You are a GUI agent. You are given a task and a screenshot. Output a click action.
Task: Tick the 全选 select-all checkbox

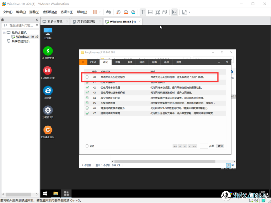87,146
